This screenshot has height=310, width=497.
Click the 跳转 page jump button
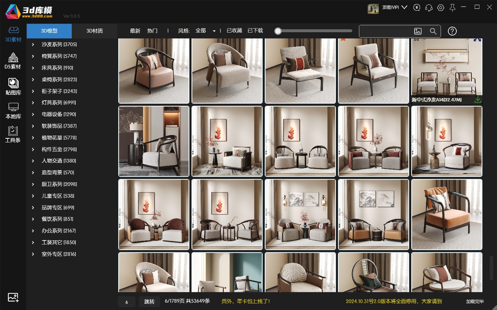[149, 302]
